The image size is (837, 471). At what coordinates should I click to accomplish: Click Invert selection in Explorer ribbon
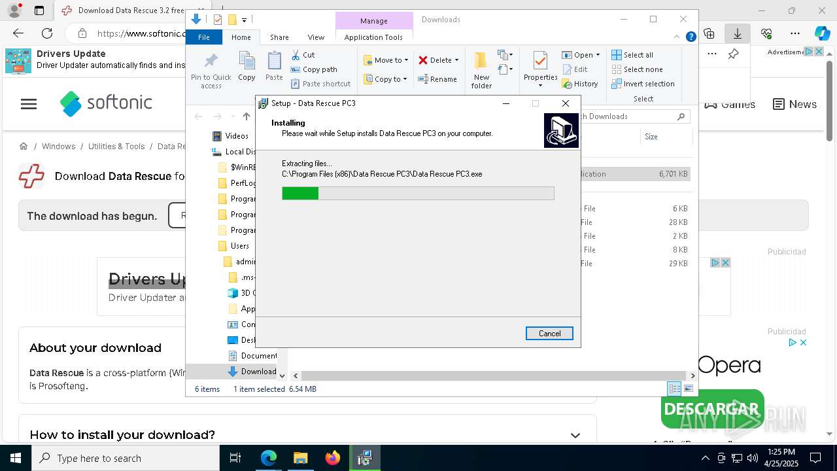[x=643, y=84]
